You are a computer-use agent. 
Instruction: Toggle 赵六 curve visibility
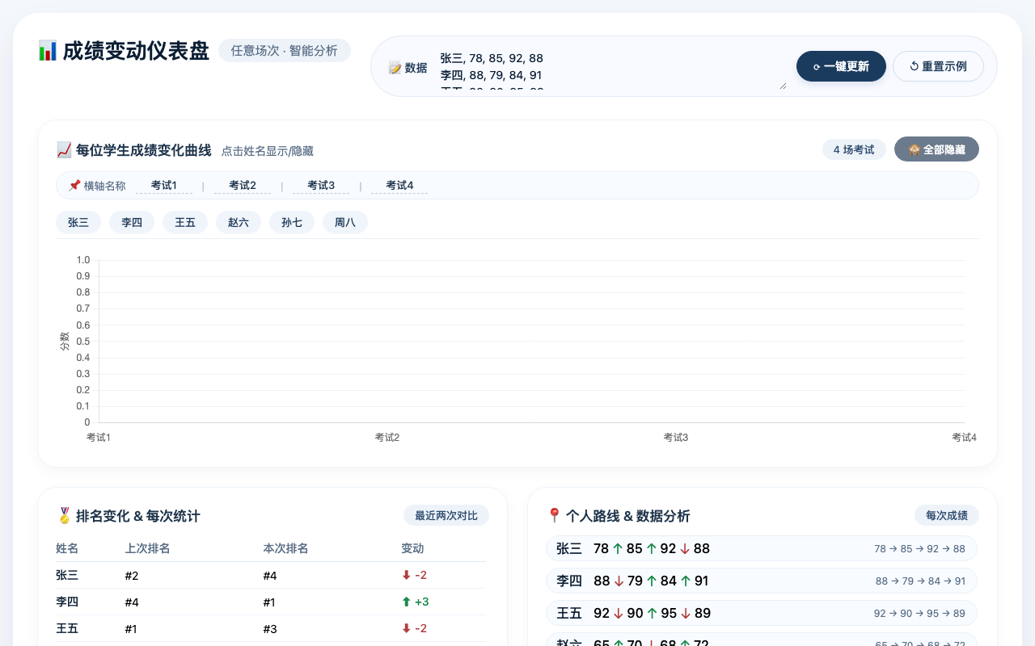(239, 222)
